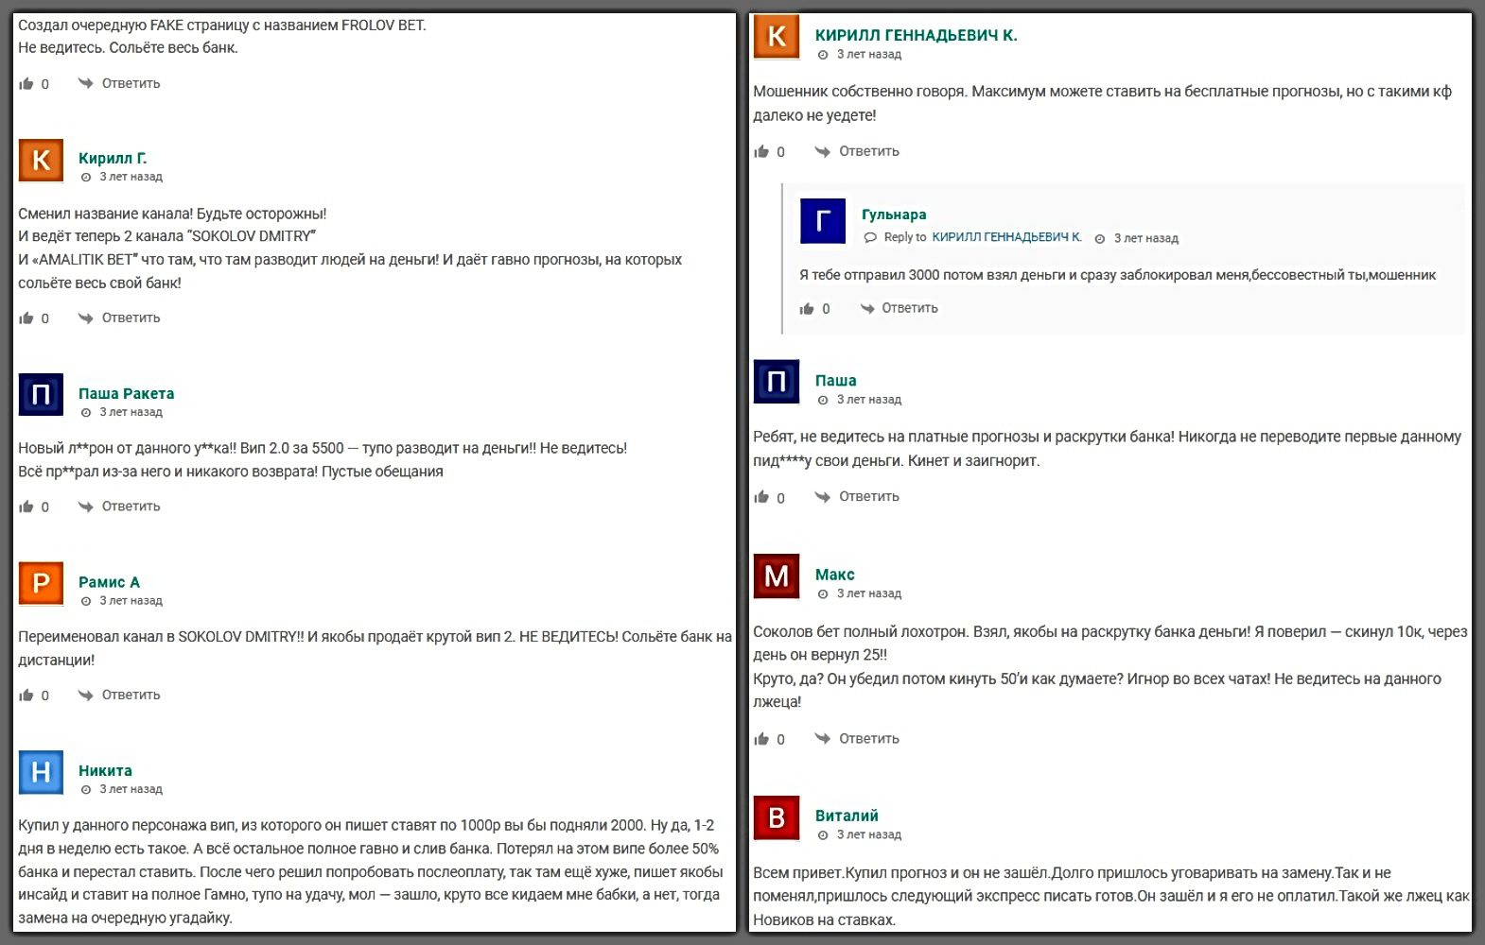Viewport: 1485px width, 945px height.
Task: Open Кирилл Г. orange K avatar
Action: 41,160
